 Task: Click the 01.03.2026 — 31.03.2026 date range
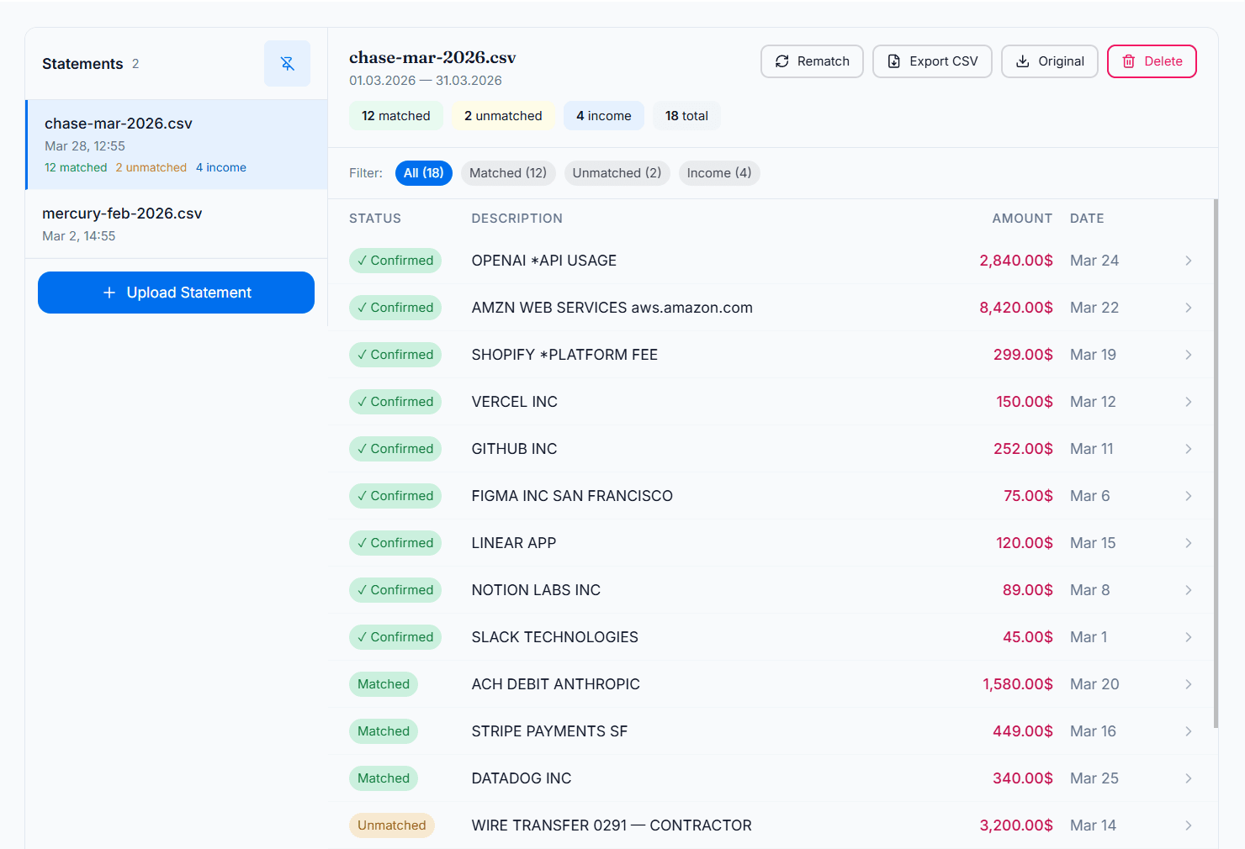point(426,81)
